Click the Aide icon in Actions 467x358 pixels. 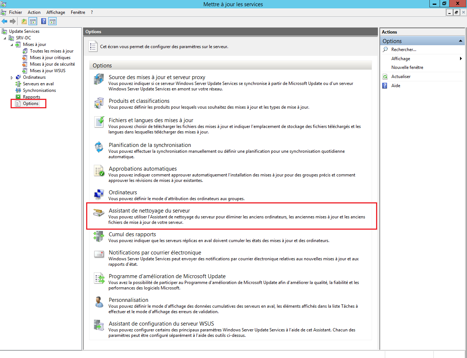click(385, 86)
